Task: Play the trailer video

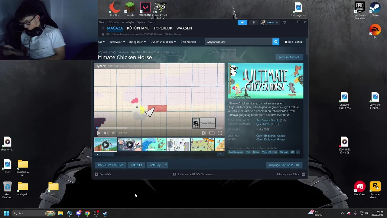Action: (99, 133)
